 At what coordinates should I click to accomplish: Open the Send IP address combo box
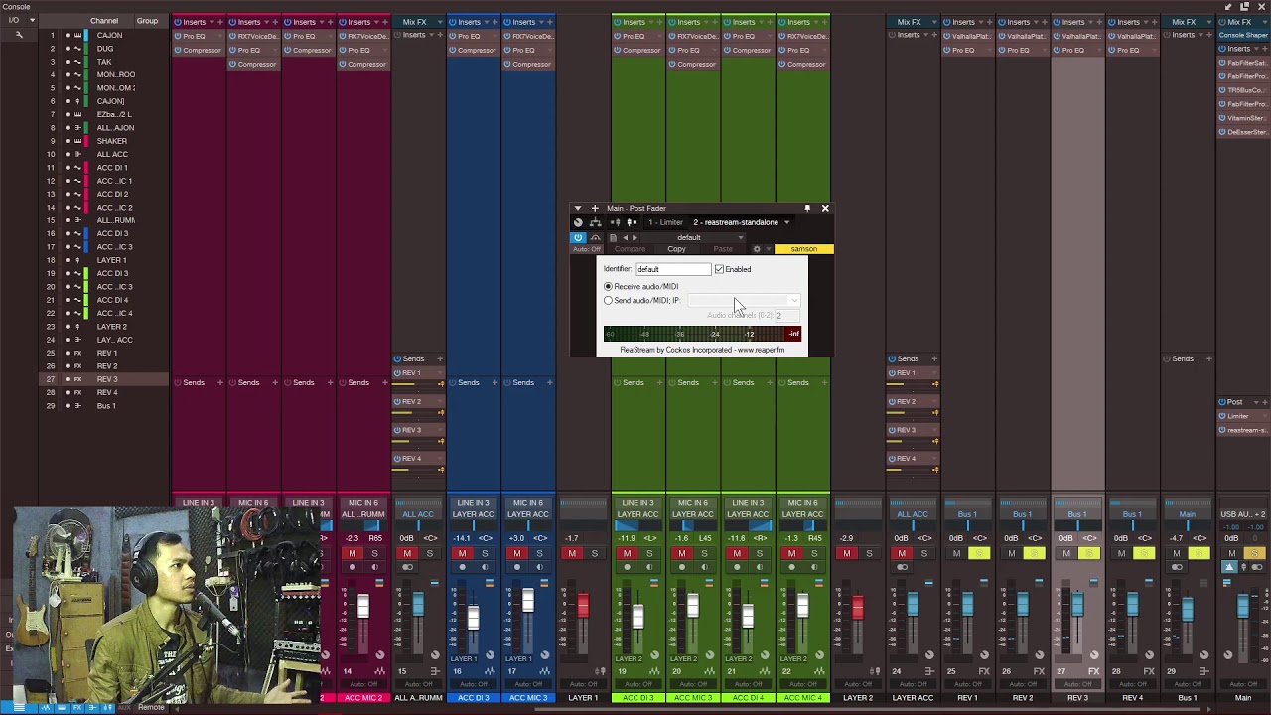(x=744, y=300)
